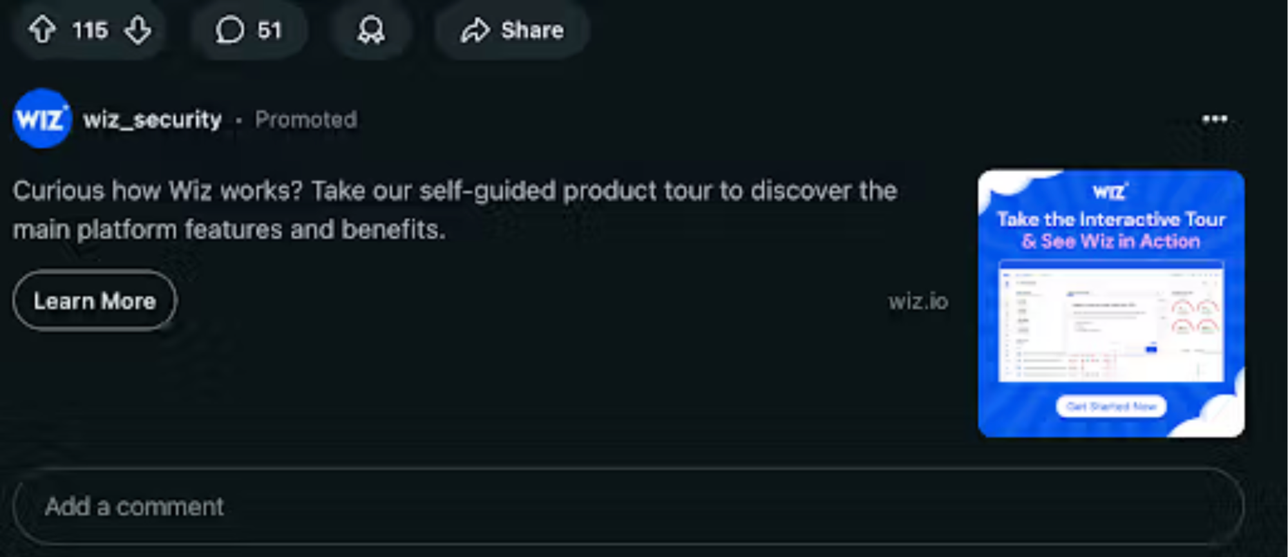Image resolution: width=1288 pixels, height=557 pixels.
Task: Click the Share button label
Action: point(533,30)
